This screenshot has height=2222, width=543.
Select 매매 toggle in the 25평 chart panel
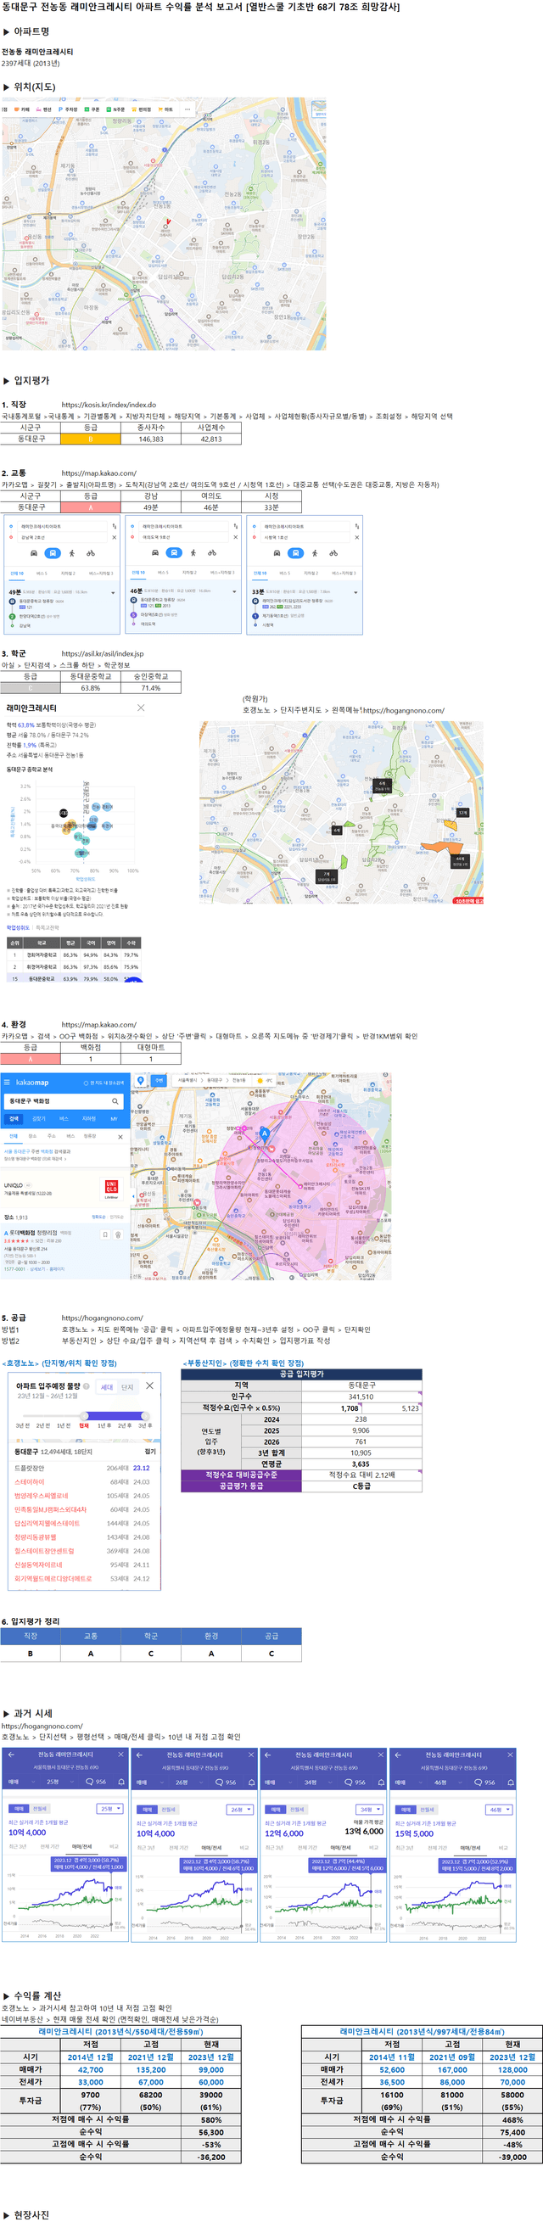[x=18, y=1809]
